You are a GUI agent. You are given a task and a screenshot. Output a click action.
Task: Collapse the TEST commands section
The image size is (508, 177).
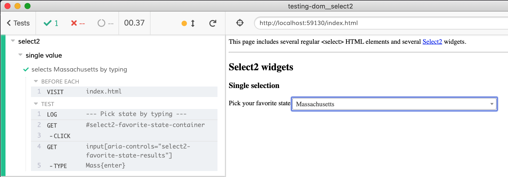coord(36,103)
